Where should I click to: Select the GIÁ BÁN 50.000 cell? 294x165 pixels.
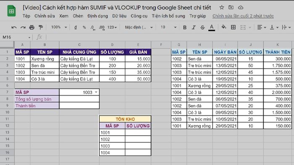(x=138, y=79)
